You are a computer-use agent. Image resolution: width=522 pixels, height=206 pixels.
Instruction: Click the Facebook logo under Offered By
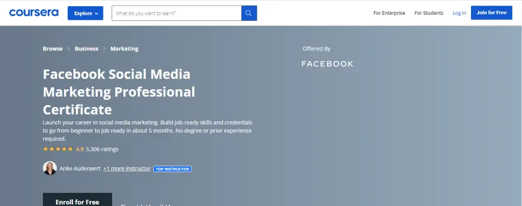(327, 64)
